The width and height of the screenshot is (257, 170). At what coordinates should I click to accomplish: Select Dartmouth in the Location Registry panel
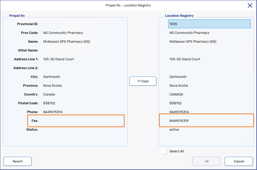pyautogui.click(x=178, y=77)
